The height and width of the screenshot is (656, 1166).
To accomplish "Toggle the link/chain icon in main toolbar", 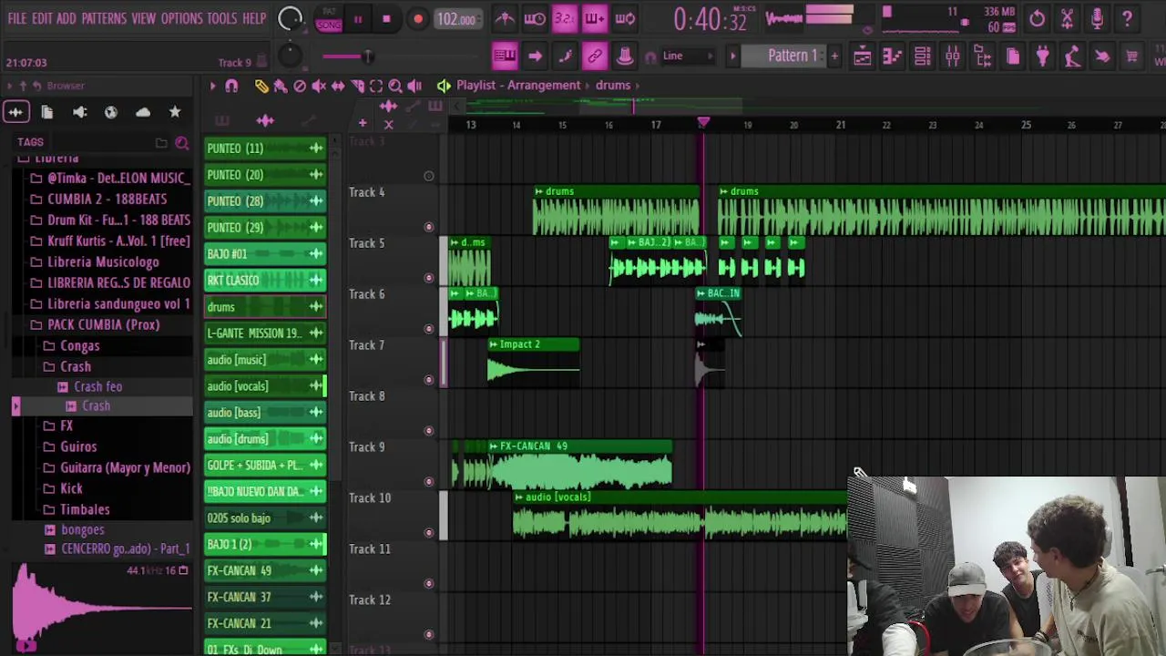I will coord(595,56).
